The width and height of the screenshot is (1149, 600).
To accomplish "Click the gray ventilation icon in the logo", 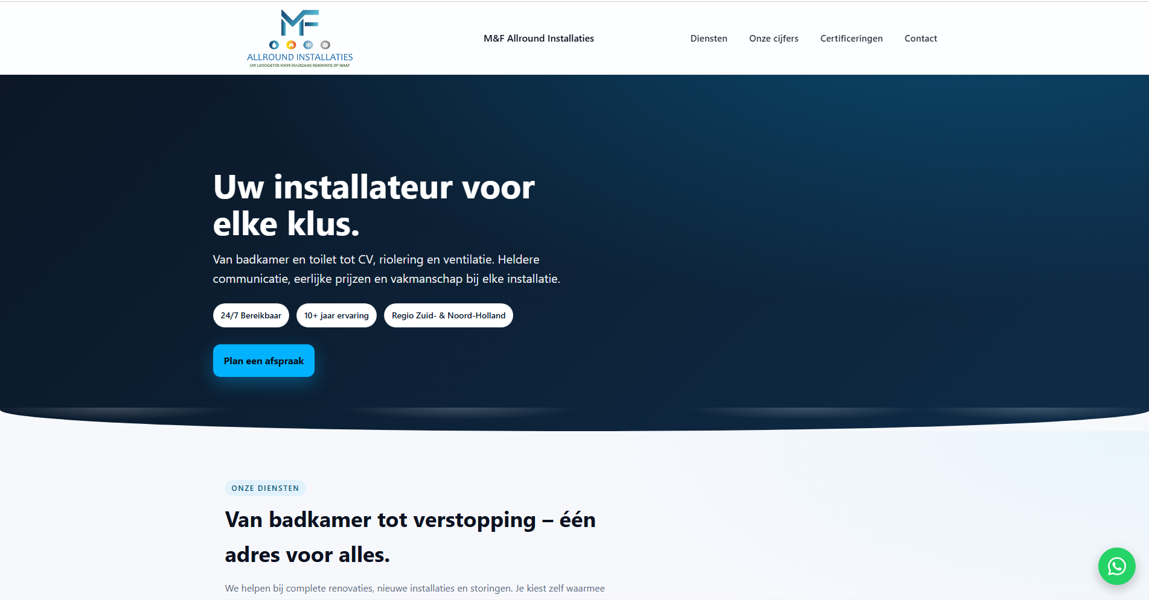I will pos(325,45).
